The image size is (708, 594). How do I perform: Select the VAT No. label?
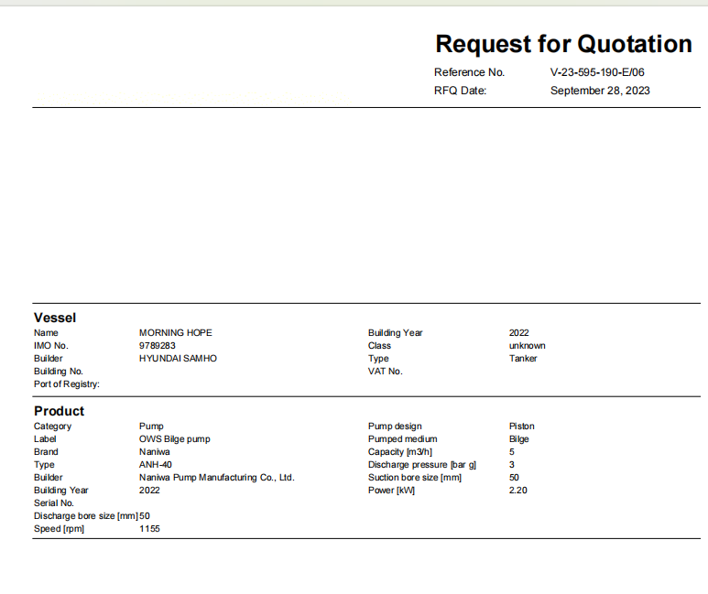(385, 372)
